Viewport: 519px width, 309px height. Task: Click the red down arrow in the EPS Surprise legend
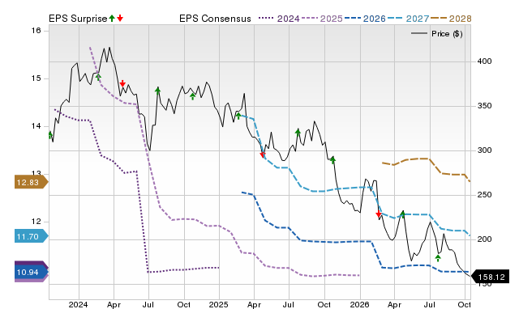tap(120, 18)
